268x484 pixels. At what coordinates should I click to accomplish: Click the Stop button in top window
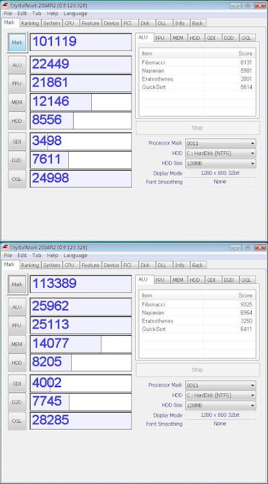point(197,128)
